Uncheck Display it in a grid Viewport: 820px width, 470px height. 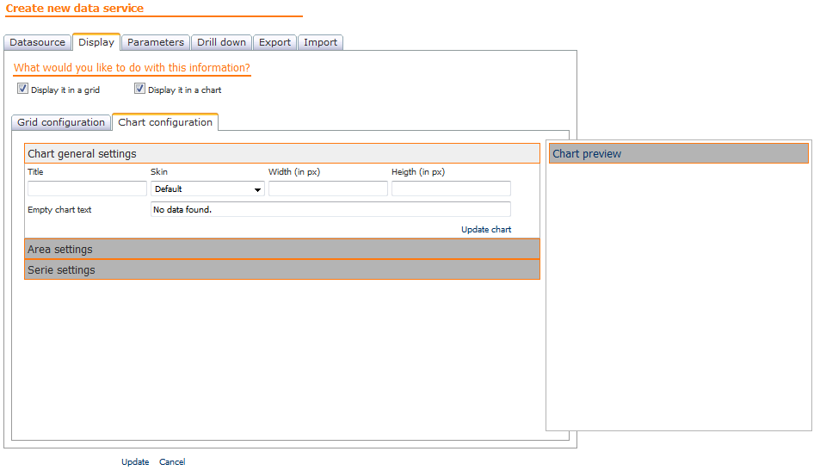[x=22, y=89]
